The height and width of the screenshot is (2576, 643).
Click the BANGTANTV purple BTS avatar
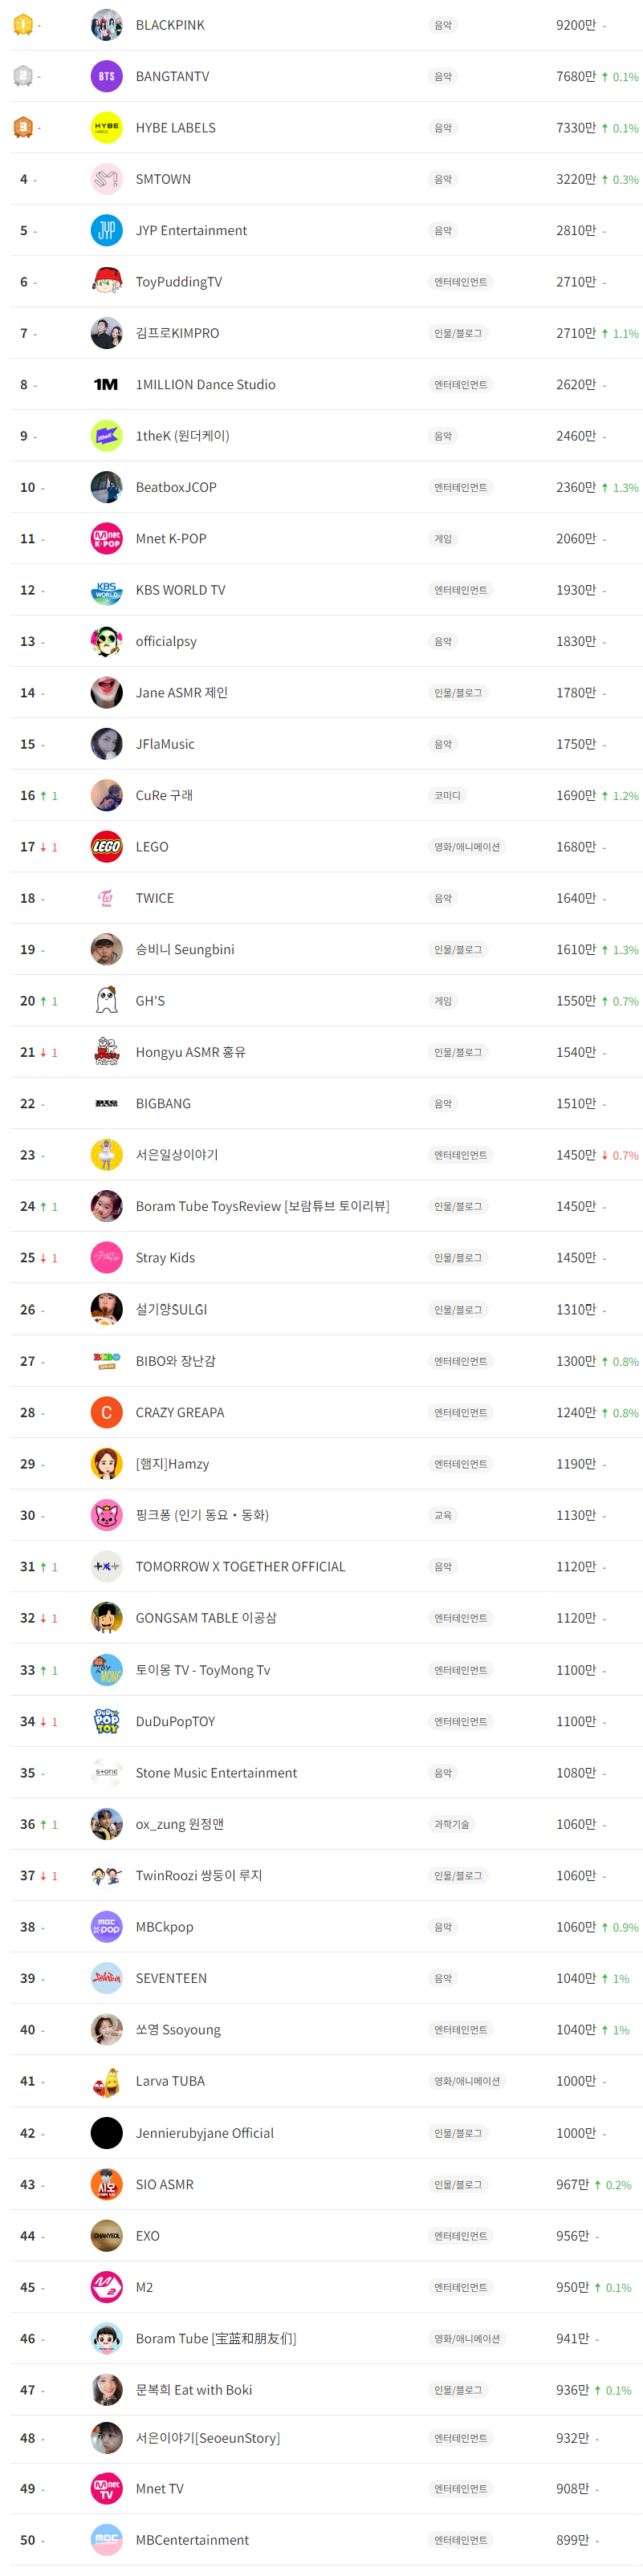click(106, 76)
